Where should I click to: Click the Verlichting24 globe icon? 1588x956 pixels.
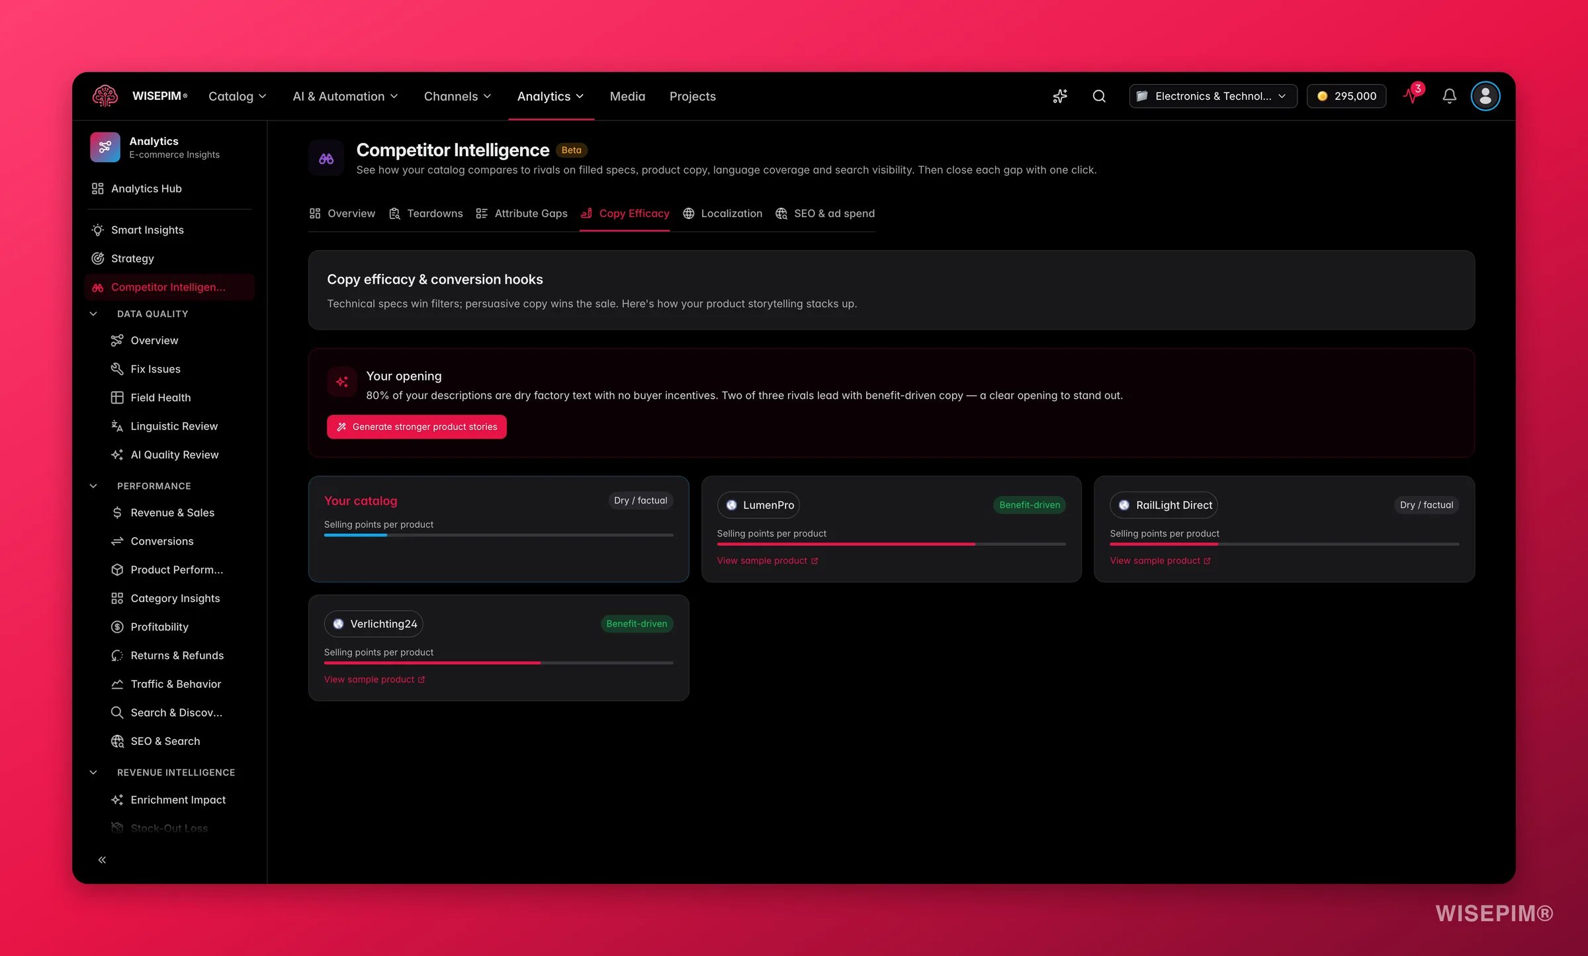pos(338,624)
